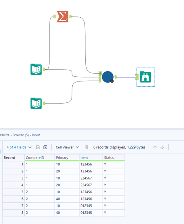This screenshot has width=184, height=224.
Task: Click the Primary column header
Action: point(67,157)
